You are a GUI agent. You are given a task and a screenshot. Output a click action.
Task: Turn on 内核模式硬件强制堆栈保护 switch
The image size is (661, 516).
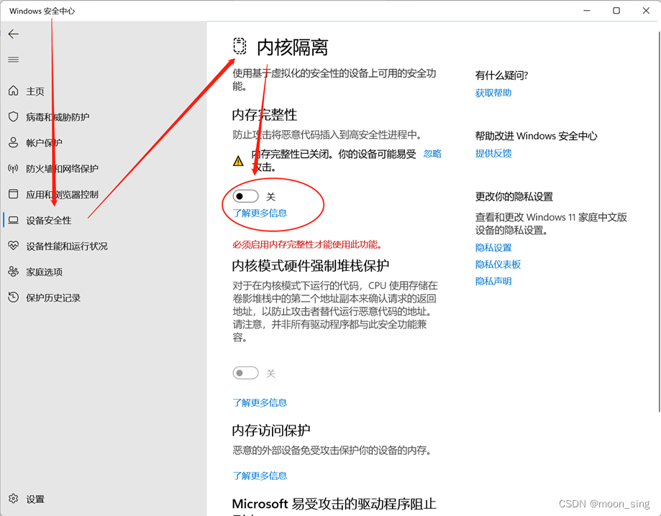(x=245, y=372)
